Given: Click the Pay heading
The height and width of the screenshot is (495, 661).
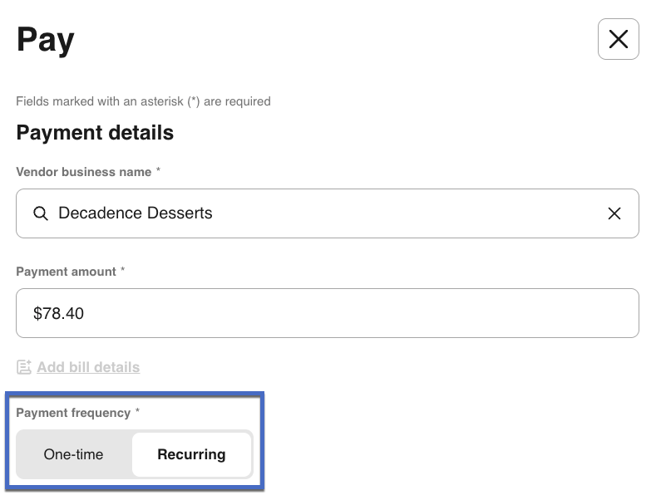Looking at the screenshot, I should point(46,40).
